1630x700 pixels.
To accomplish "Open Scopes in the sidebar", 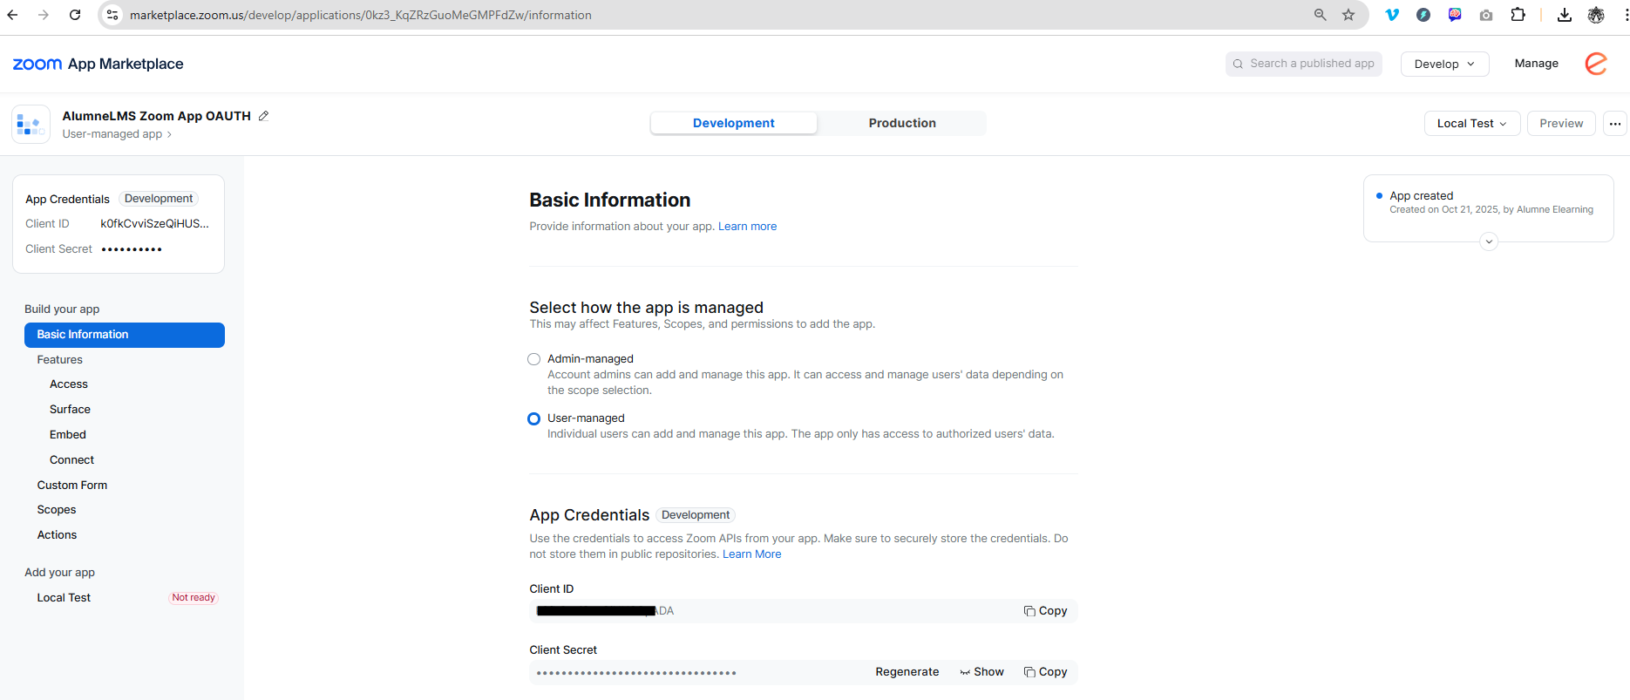I will pyautogui.click(x=57, y=510).
